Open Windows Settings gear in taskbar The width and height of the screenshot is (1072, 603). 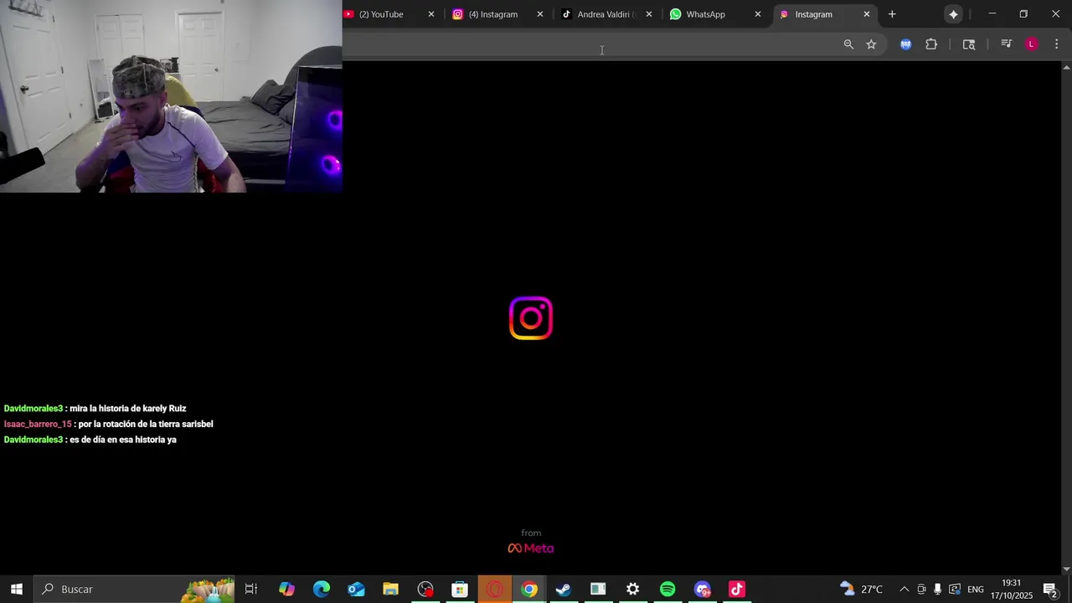pos(632,589)
